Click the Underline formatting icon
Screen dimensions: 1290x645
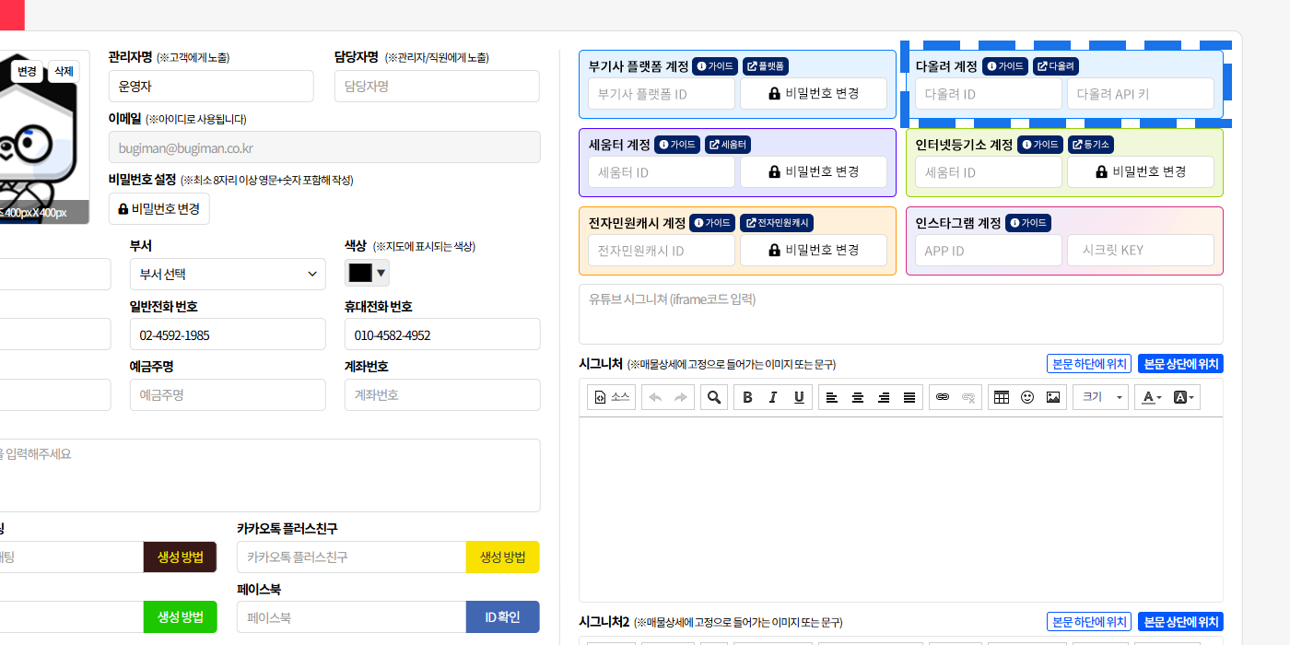point(799,397)
